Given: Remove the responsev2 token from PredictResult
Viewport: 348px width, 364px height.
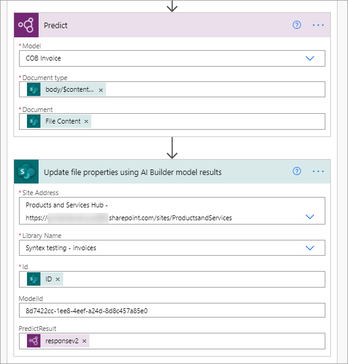Looking at the screenshot, I should (x=85, y=341).
